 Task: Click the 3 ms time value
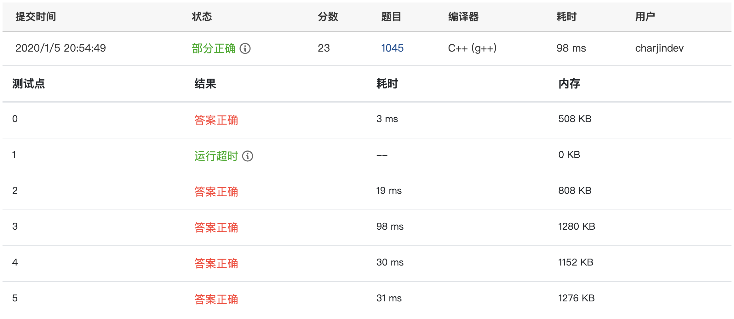387,119
